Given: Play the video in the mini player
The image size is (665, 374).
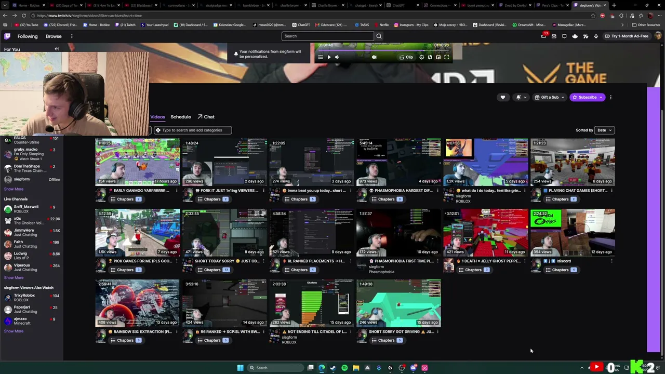Looking at the screenshot, I should (x=329, y=57).
